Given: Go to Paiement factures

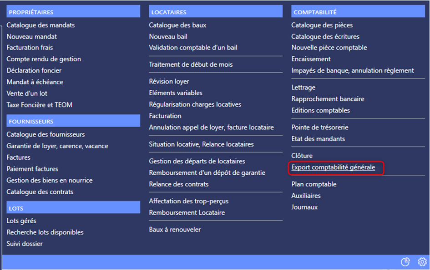Looking at the screenshot, I should [32, 169].
